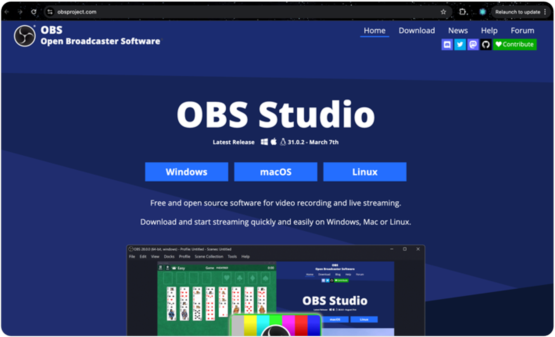Click the teal extension icon in toolbar

click(483, 12)
